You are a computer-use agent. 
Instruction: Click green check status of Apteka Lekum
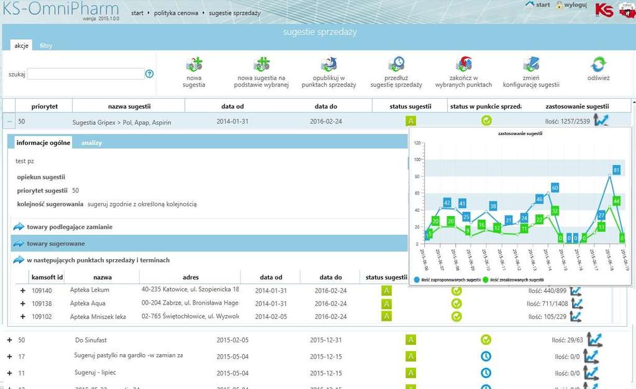point(457,291)
